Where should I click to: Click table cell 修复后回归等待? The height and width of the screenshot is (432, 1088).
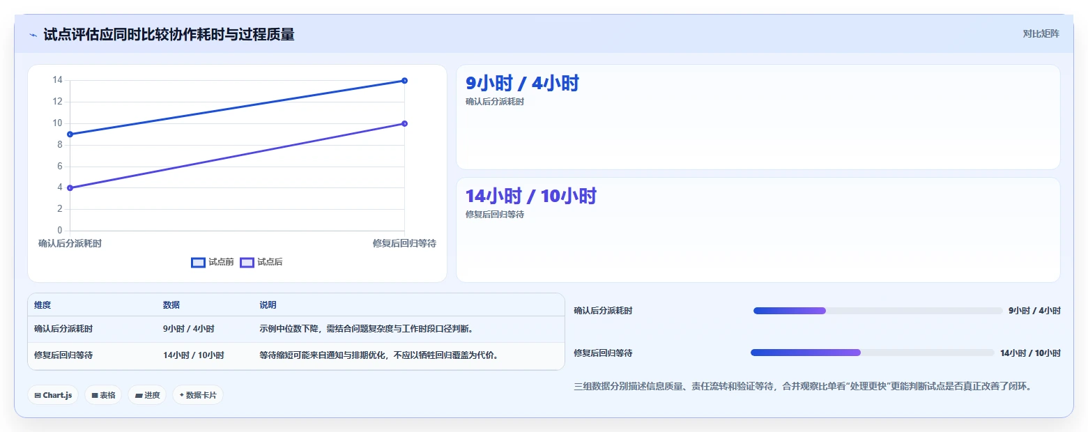(63, 355)
